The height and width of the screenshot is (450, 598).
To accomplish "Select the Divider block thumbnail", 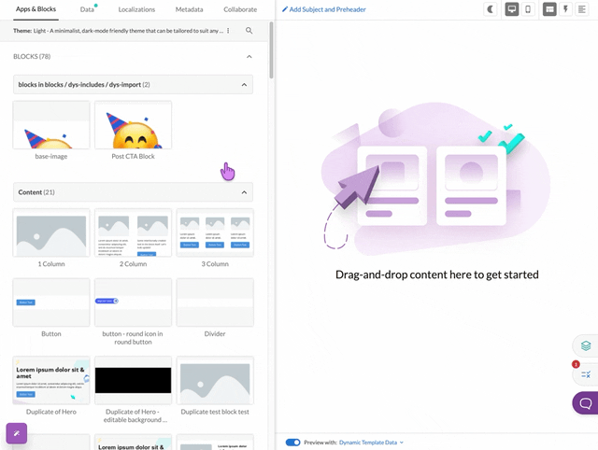I will tap(215, 302).
